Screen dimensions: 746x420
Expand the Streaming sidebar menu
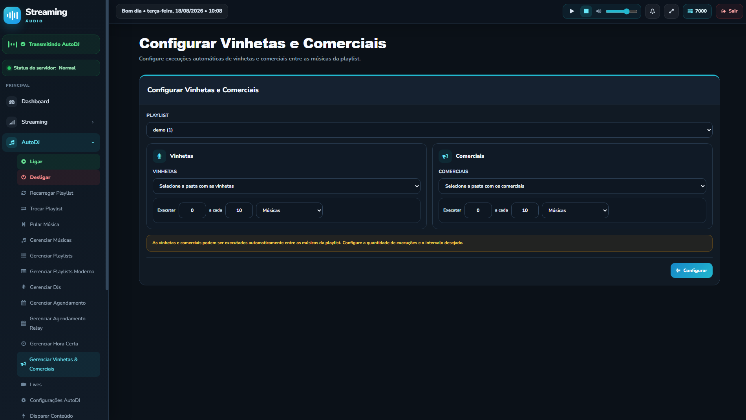pos(51,122)
